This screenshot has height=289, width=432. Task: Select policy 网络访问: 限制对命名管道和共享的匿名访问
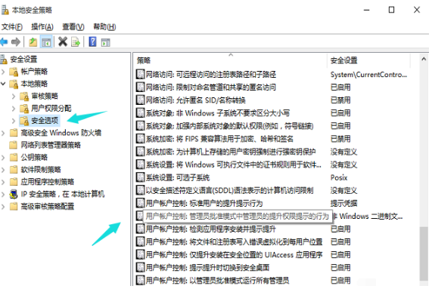[x=211, y=87]
